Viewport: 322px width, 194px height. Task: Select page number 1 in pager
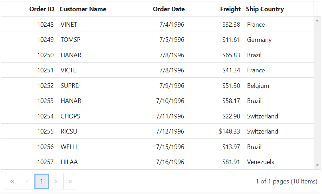tap(41, 181)
